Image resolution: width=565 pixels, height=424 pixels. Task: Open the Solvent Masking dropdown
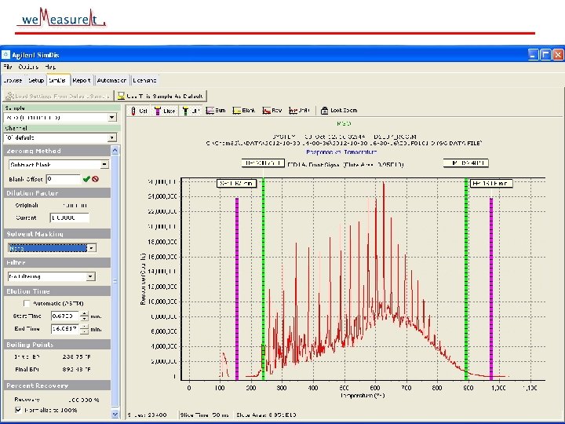[91, 247]
